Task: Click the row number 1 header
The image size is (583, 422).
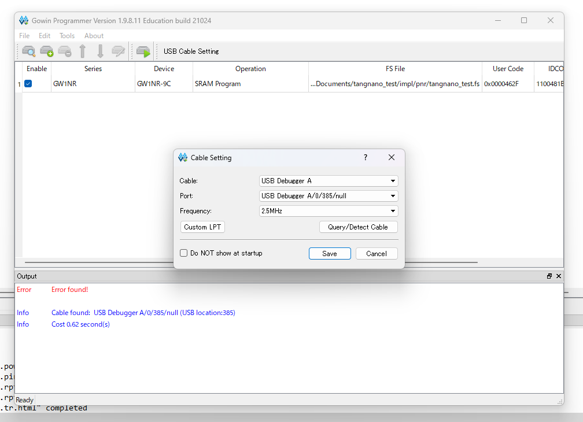Action: [19, 84]
